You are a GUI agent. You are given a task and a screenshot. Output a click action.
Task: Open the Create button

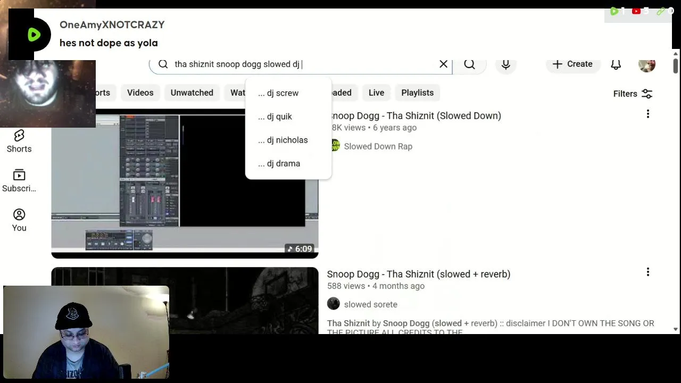click(x=572, y=64)
